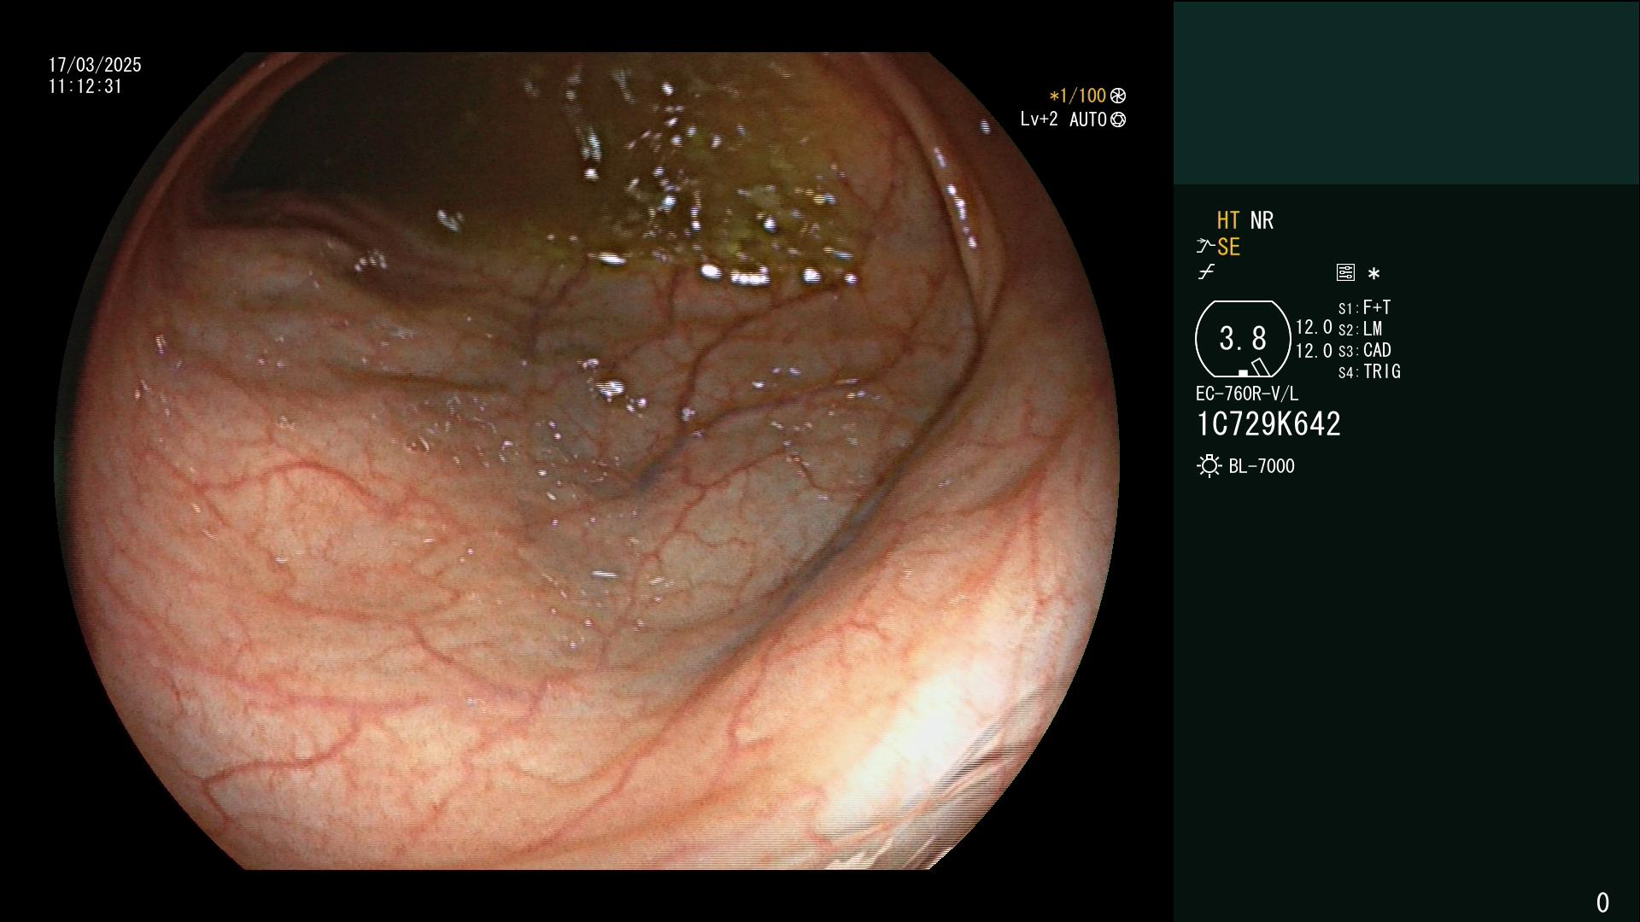This screenshot has width=1640, height=922.
Task: Click the image counter 0 at bottom right
Action: click(x=1602, y=902)
